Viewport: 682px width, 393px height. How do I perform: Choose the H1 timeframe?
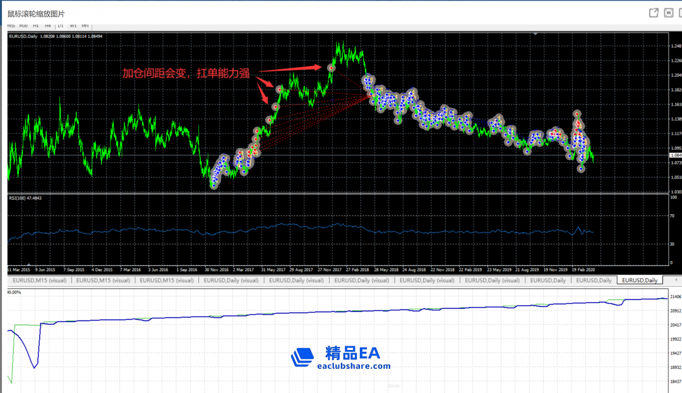point(36,26)
